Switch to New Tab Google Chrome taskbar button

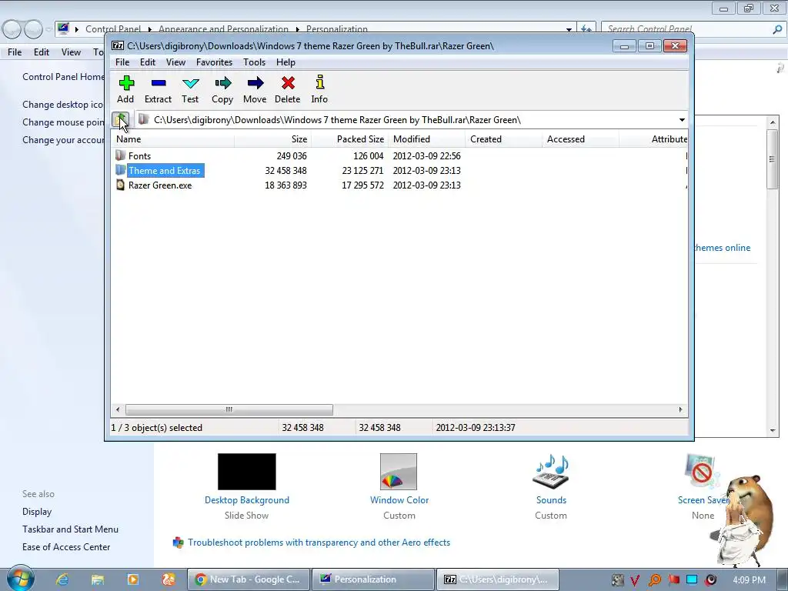[x=249, y=579]
